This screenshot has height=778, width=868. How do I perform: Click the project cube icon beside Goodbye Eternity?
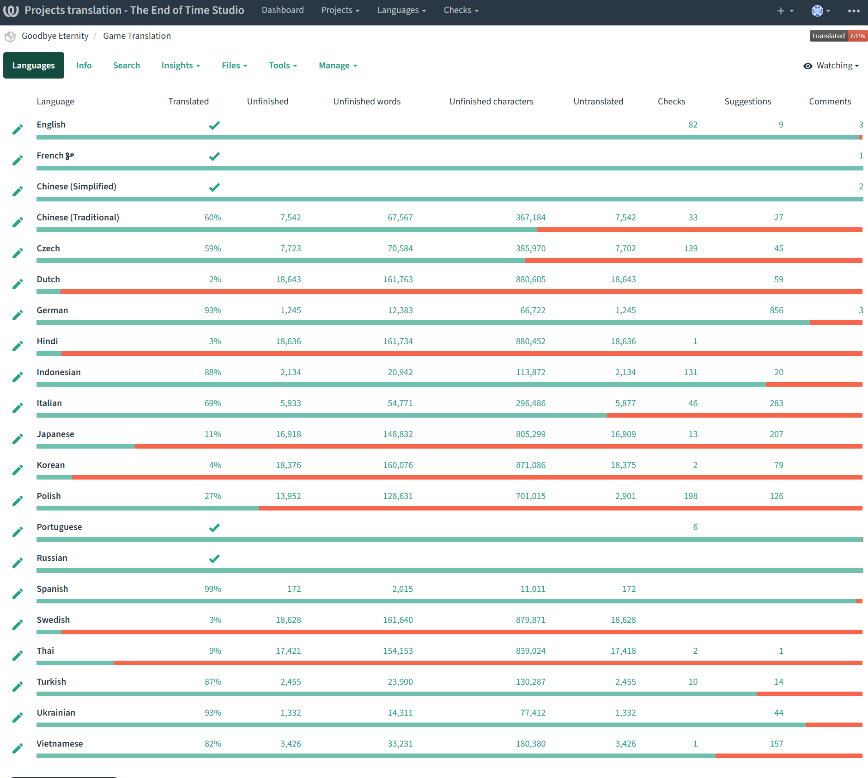click(10, 36)
